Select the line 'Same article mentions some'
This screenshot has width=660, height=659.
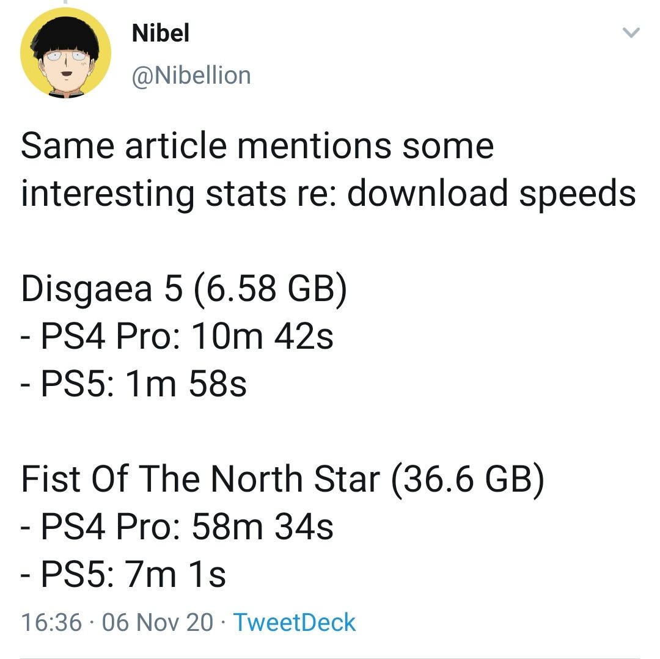point(257,147)
